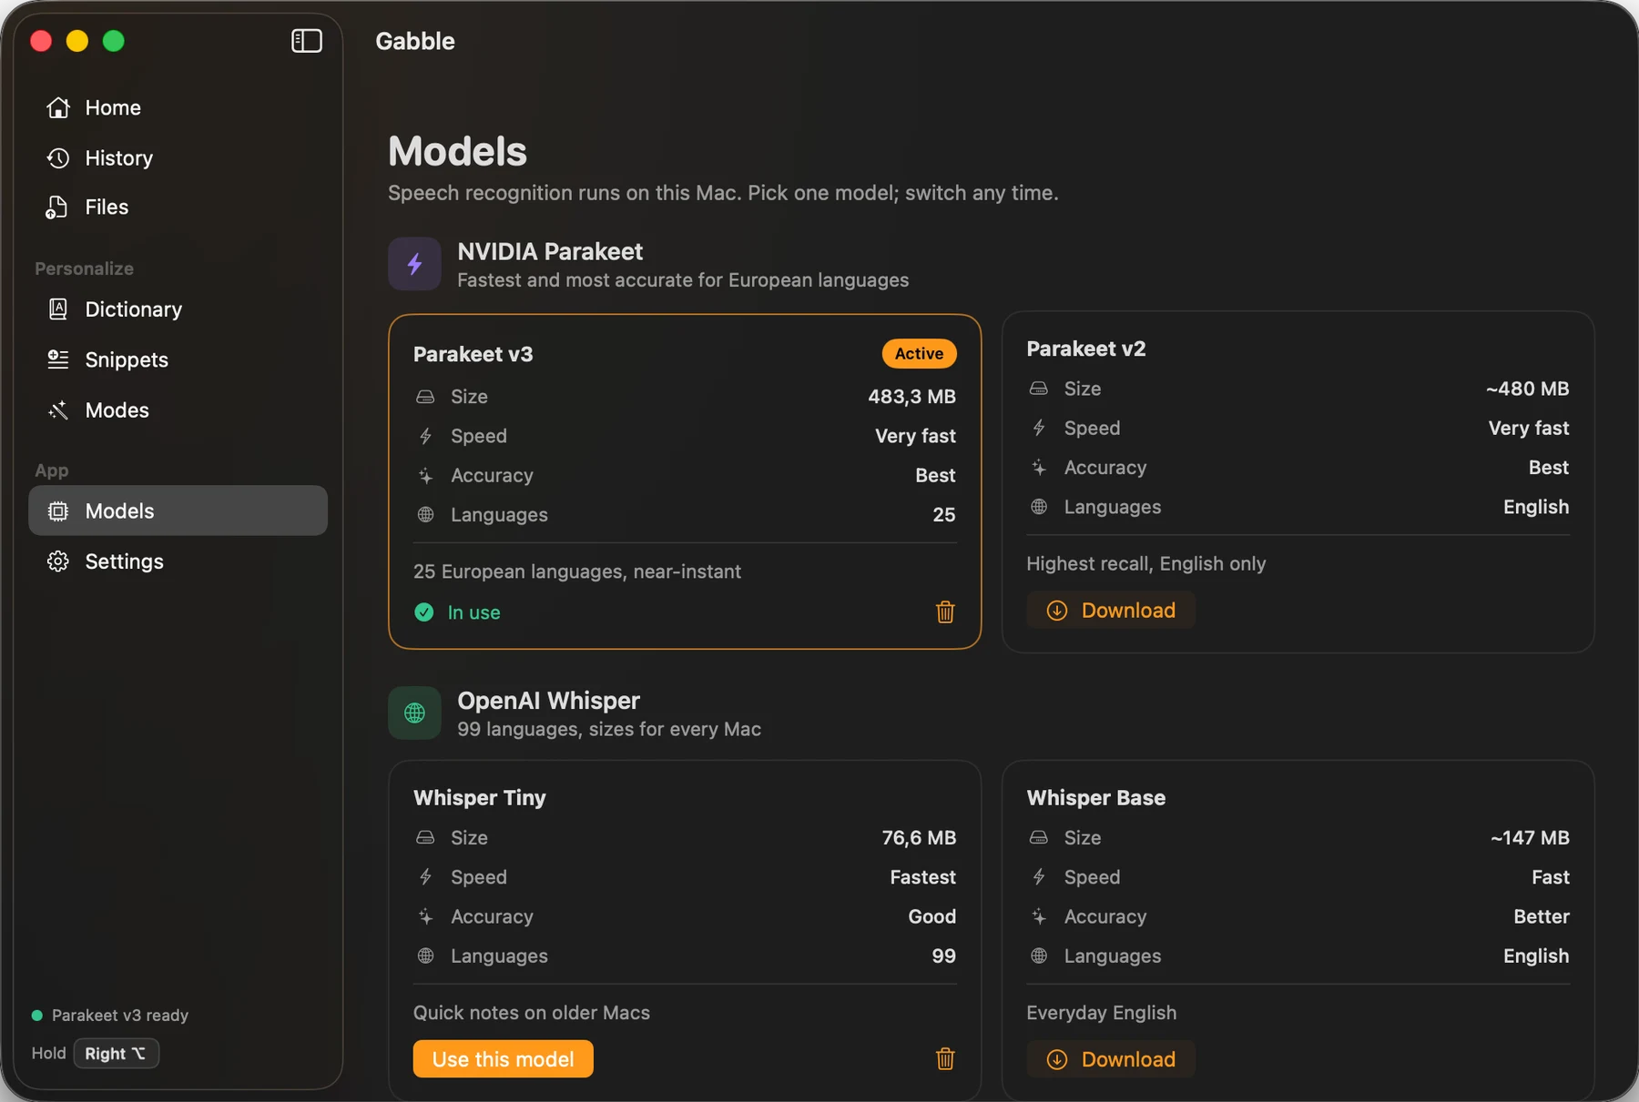Click the Whisper Tiny Size disk icon

tap(425, 838)
